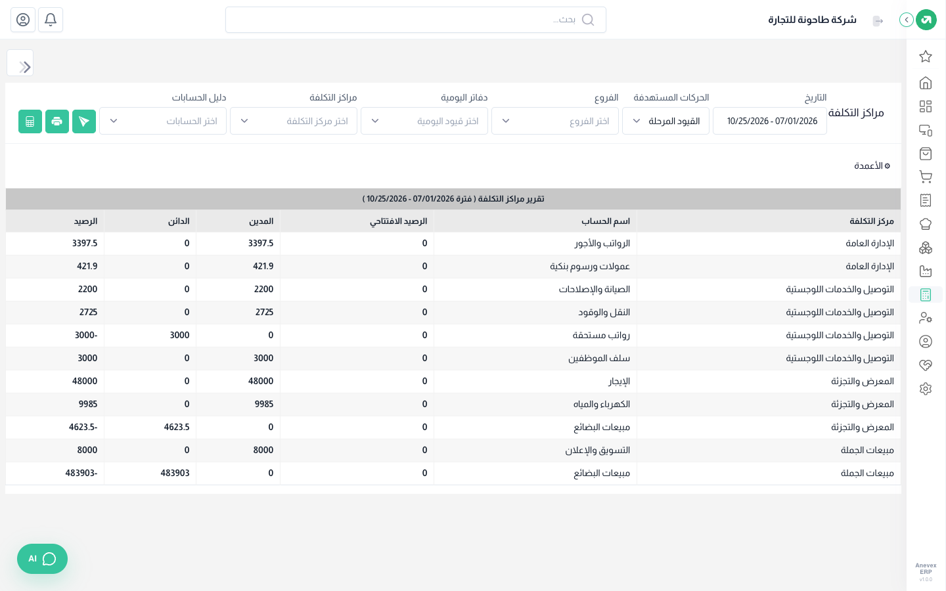Open user settings icon in sidebar
The height and width of the screenshot is (591, 946).
point(926,318)
